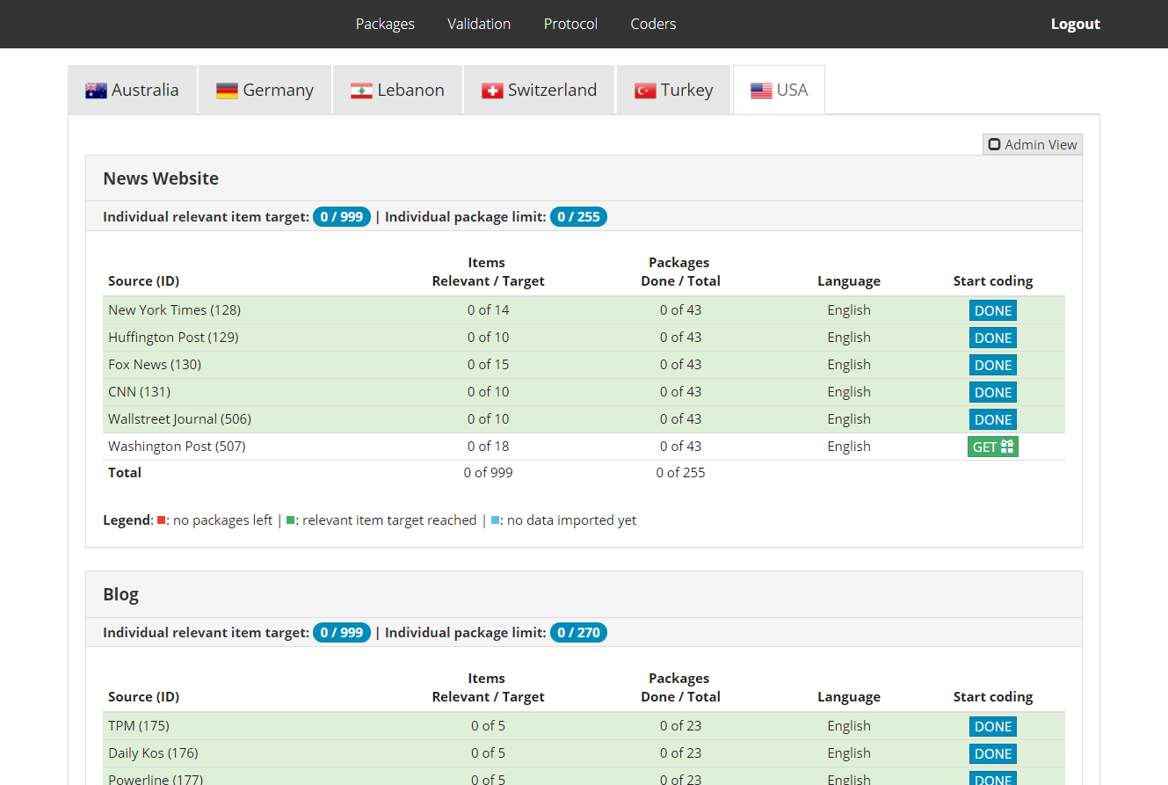Click the Logout link
This screenshot has width=1168, height=785.
(1076, 24)
